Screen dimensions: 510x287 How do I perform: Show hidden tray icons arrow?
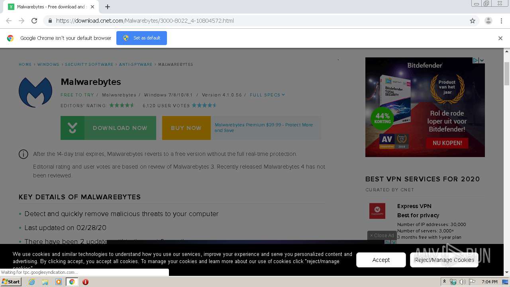click(x=444, y=282)
